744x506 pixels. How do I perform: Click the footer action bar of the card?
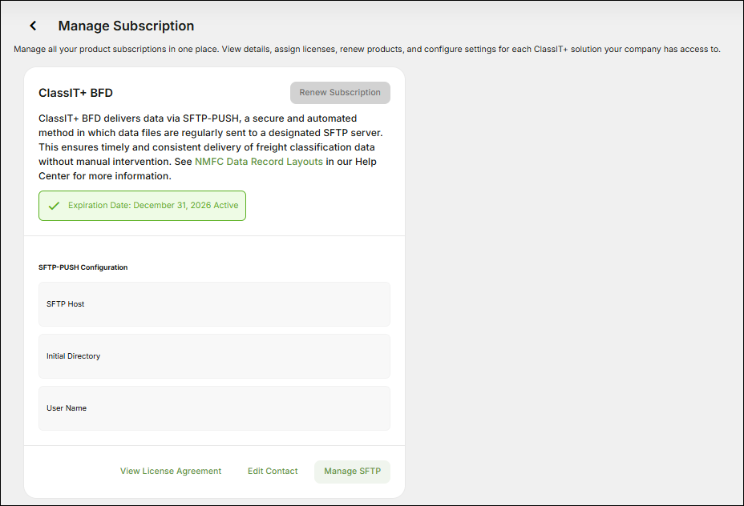point(214,472)
